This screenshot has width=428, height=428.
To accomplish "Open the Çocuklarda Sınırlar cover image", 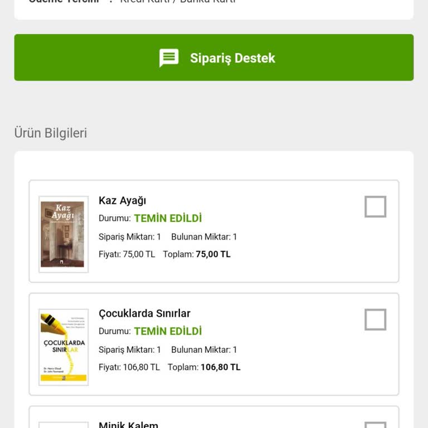I will [63, 347].
